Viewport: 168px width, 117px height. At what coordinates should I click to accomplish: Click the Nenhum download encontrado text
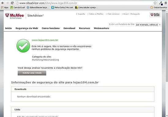click(x=34, y=97)
